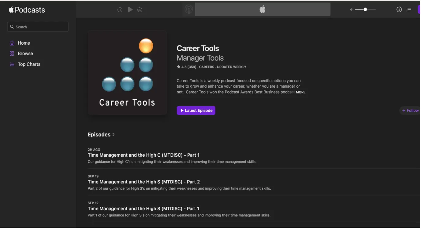The height and width of the screenshot is (229, 421).
Task: Click the podcast artwork placeholder icon in player
Action: click(189, 10)
